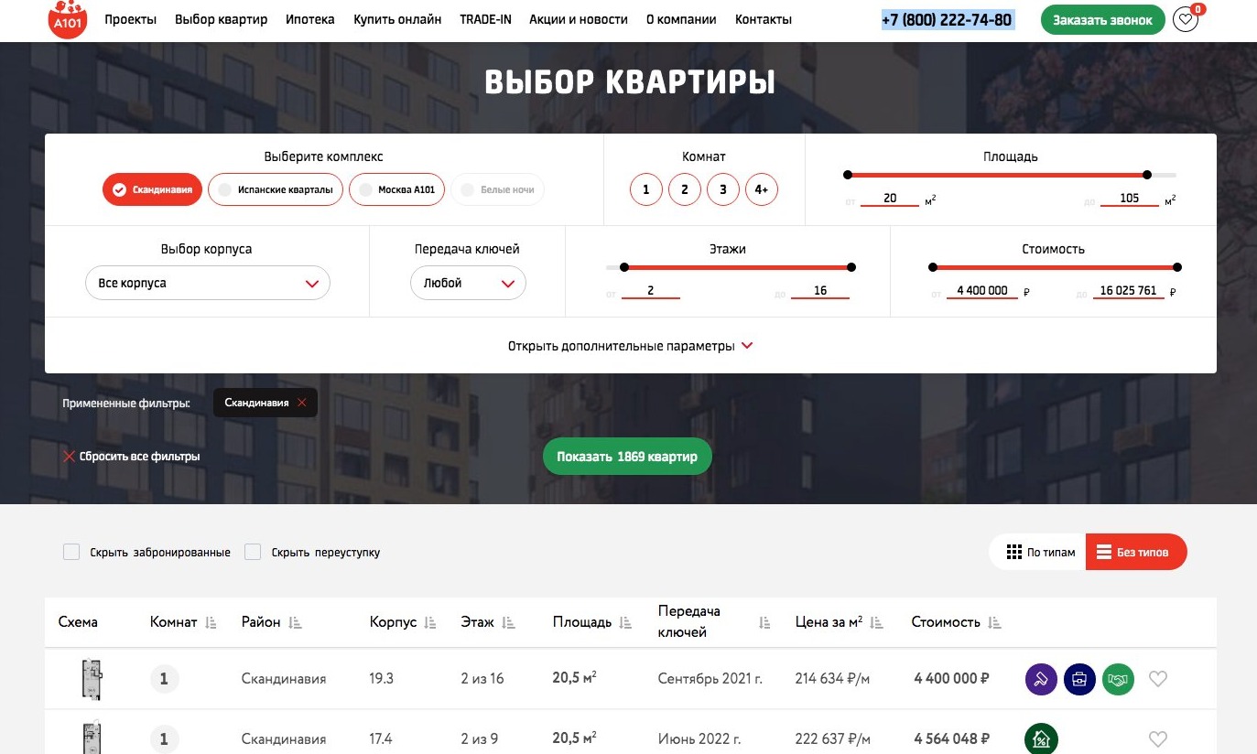The width and height of the screenshot is (1257, 754).
Task: Click Площадь slider minimum handle
Action: pyautogui.click(x=848, y=175)
